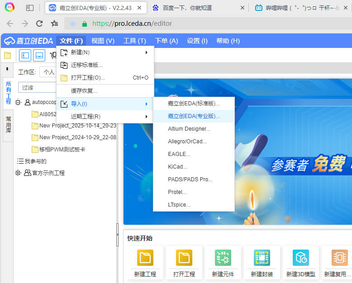
Task: Click the browser forward arrow
Action: coord(25,24)
